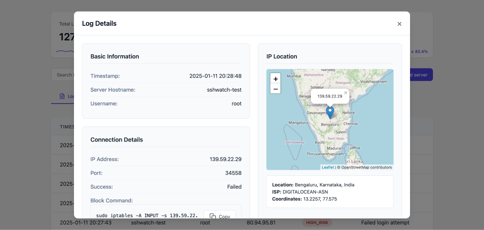The height and width of the screenshot is (230, 484).
Task: Click the Log Details dialog title
Action: coord(99,23)
